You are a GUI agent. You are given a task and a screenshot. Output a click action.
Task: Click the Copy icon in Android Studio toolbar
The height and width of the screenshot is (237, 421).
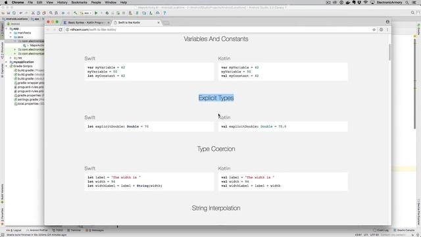[38, 13]
